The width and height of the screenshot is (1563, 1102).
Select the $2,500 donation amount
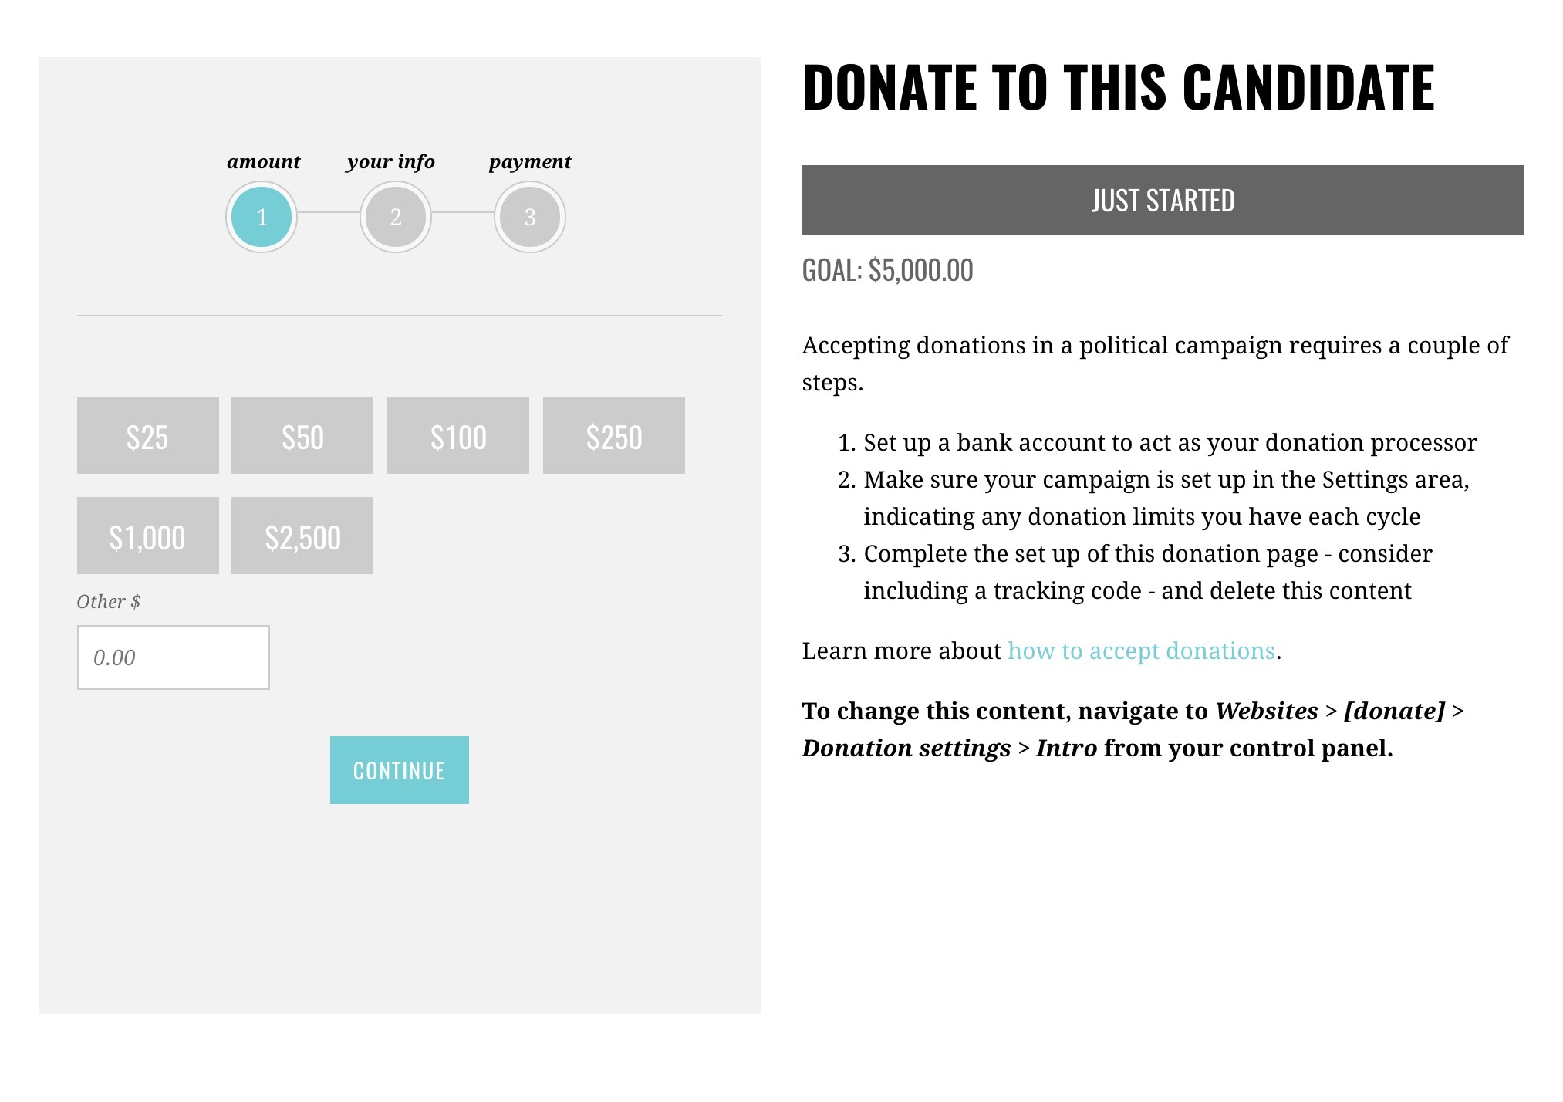point(302,536)
